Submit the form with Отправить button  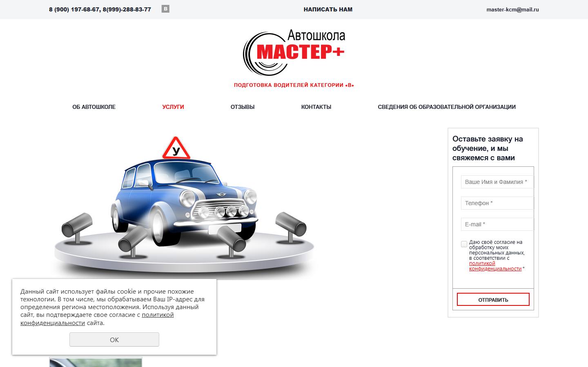click(493, 299)
